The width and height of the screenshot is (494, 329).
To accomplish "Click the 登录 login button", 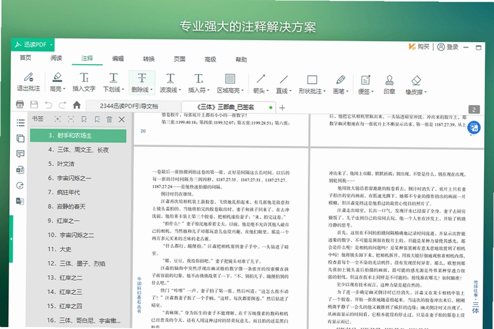I will coord(448,47).
